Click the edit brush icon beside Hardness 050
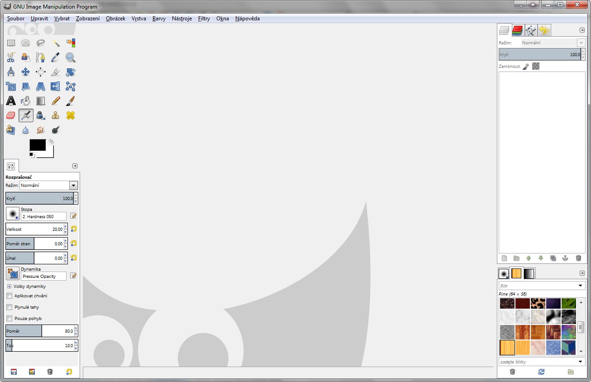The height and width of the screenshot is (382, 591). (73, 216)
